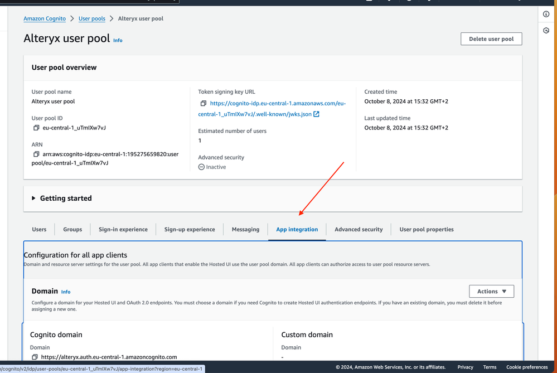The height and width of the screenshot is (373, 557).
Task: Click the Cognito domain URL text
Action: pyautogui.click(x=109, y=357)
